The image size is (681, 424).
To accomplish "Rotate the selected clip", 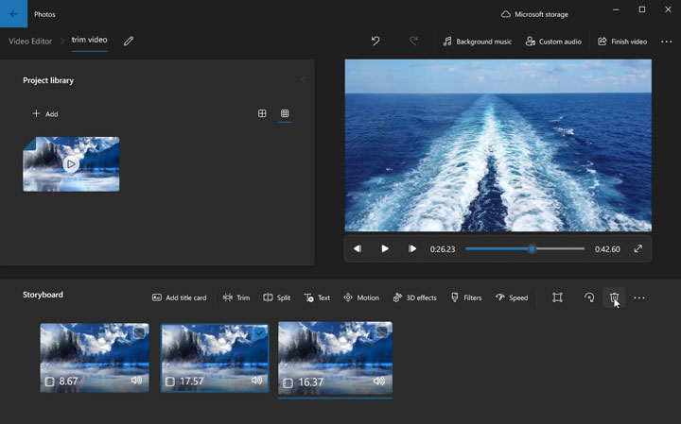I will coord(588,297).
